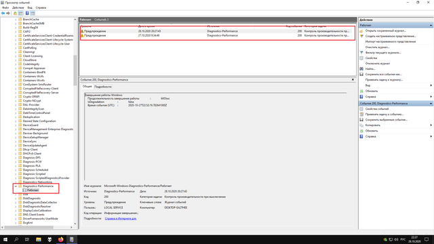The height and width of the screenshot is (244, 434).
Task: Open Firefox from taskbar
Action: click(x=60, y=239)
